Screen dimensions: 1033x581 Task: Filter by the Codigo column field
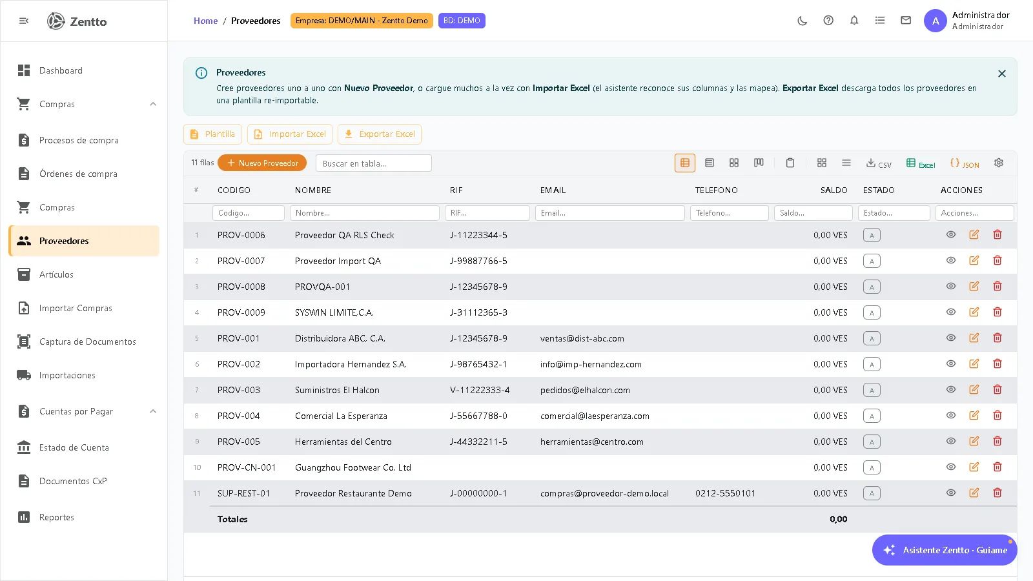point(249,213)
